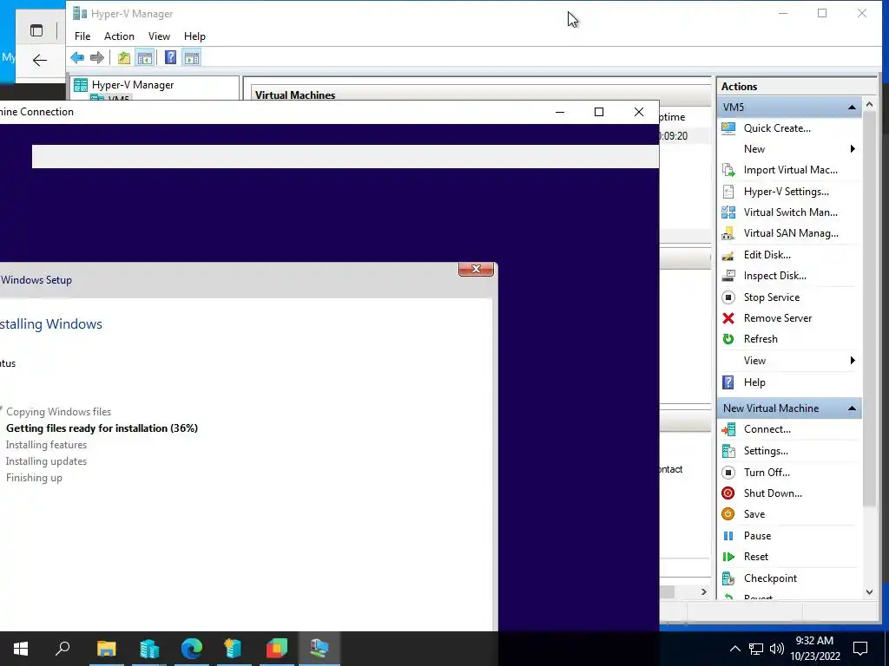Open the VM Settings icon
Viewport: 889px width, 666px height.
728,451
